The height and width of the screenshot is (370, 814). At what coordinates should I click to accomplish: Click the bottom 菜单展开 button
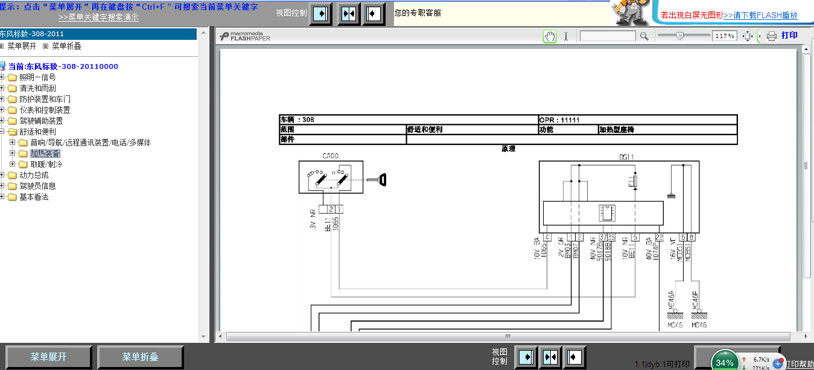coord(49,357)
